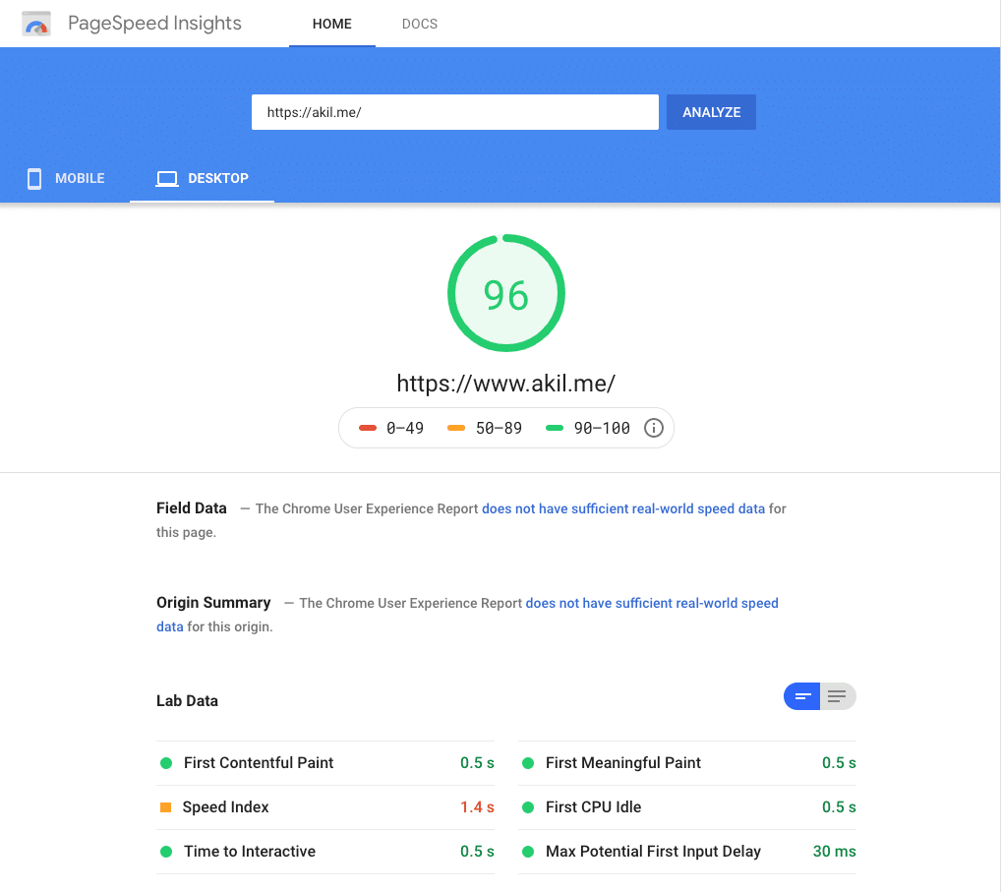Click orange square icon beside Speed Index

coord(165,807)
